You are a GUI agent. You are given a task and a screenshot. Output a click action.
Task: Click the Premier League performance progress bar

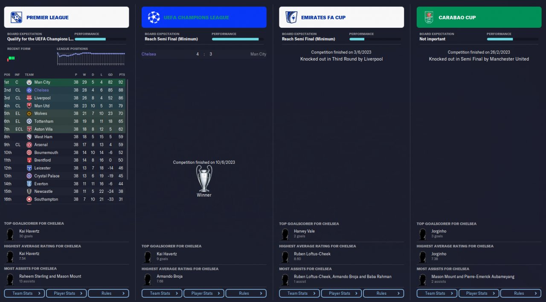[x=100, y=39]
